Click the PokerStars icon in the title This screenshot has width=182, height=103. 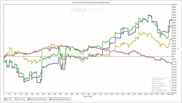point(102,2)
